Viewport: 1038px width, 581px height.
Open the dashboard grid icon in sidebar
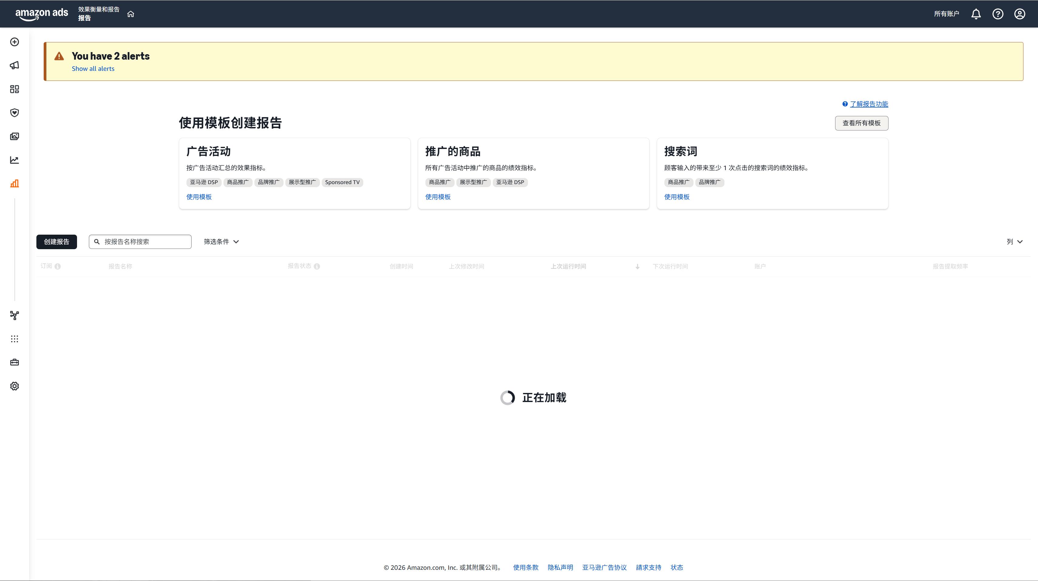tap(15, 89)
